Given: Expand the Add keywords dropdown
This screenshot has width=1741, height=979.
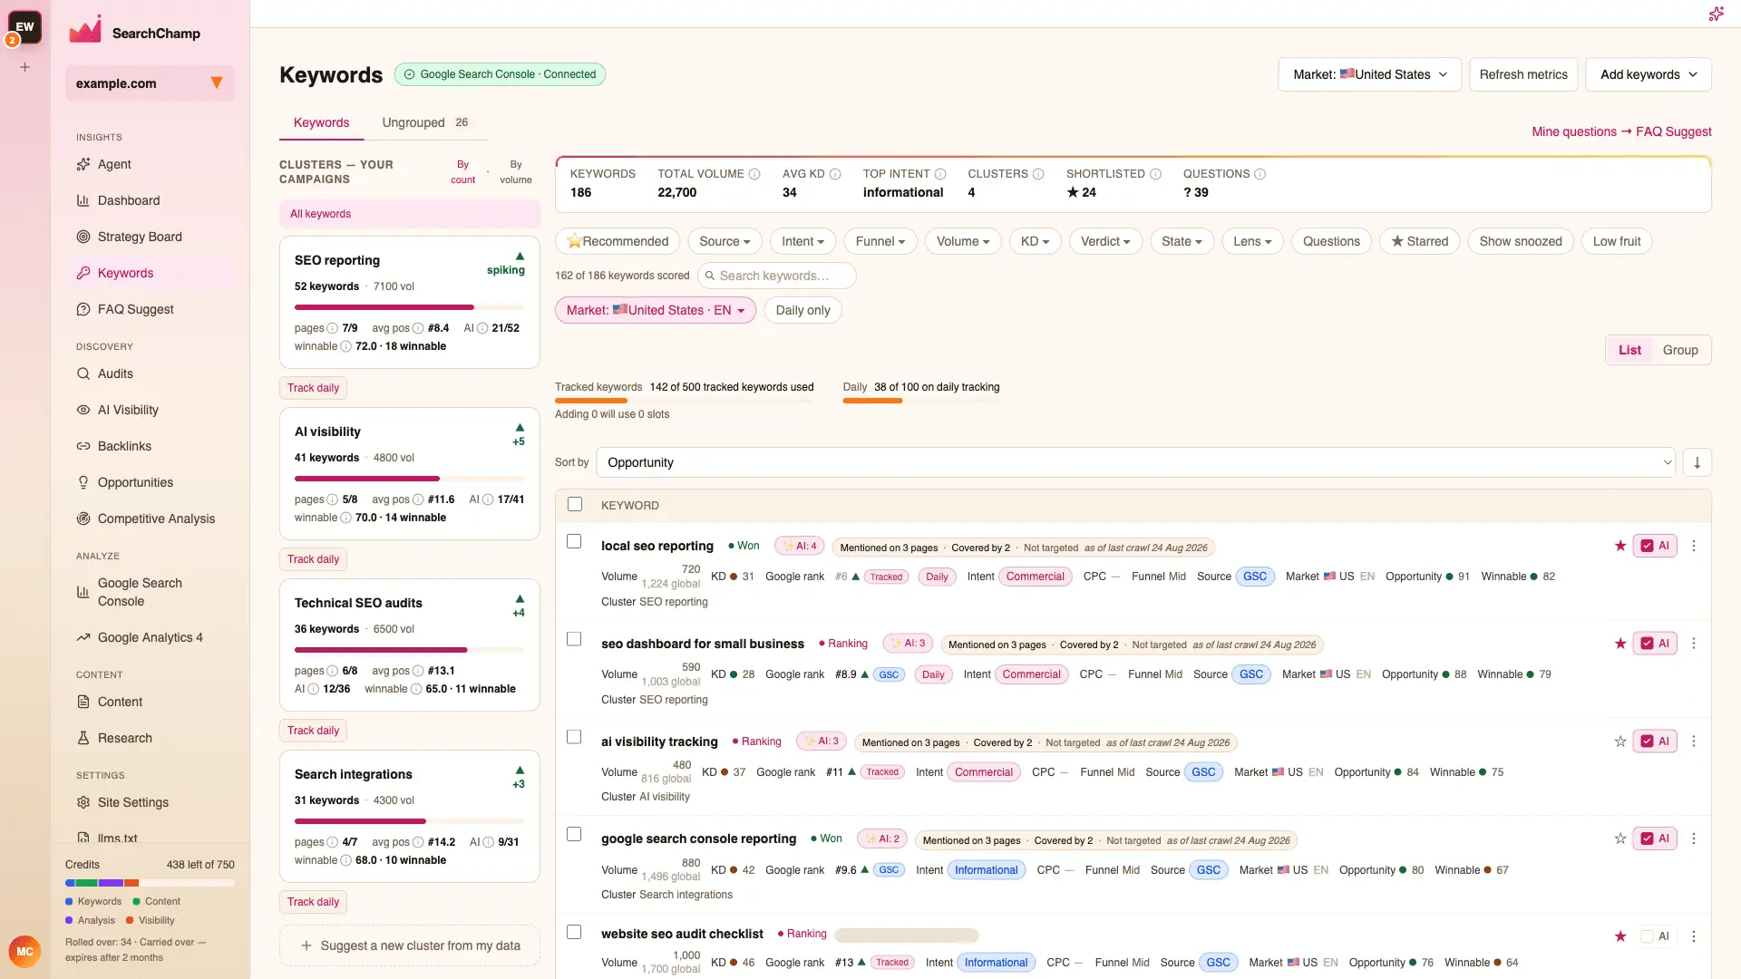Looking at the screenshot, I should coord(1648,74).
